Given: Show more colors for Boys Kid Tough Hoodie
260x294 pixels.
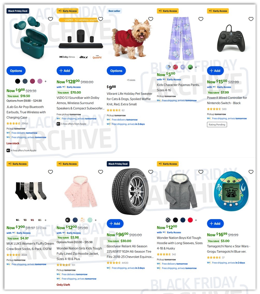Looking at the screenshot, I should [196, 220].
